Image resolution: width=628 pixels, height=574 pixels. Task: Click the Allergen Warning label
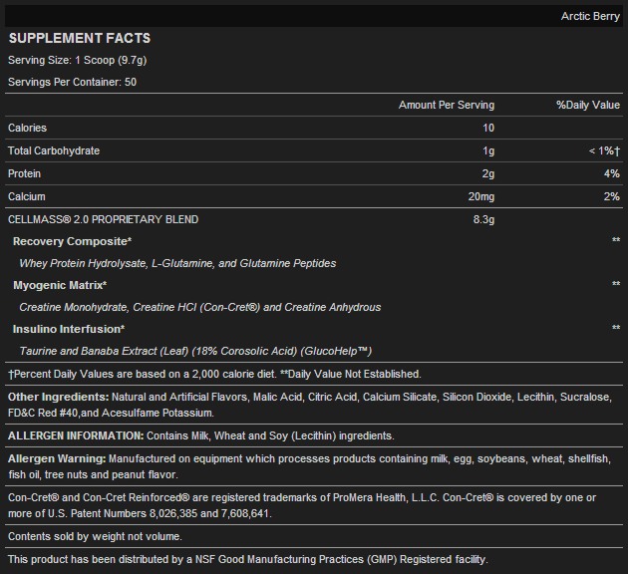coord(57,458)
